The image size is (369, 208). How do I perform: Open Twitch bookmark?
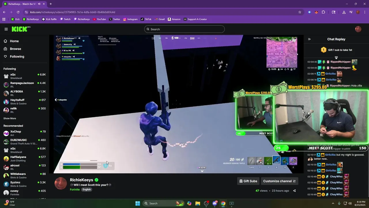[65, 19]
